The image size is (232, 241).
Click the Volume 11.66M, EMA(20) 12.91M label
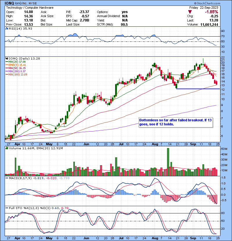36,148
